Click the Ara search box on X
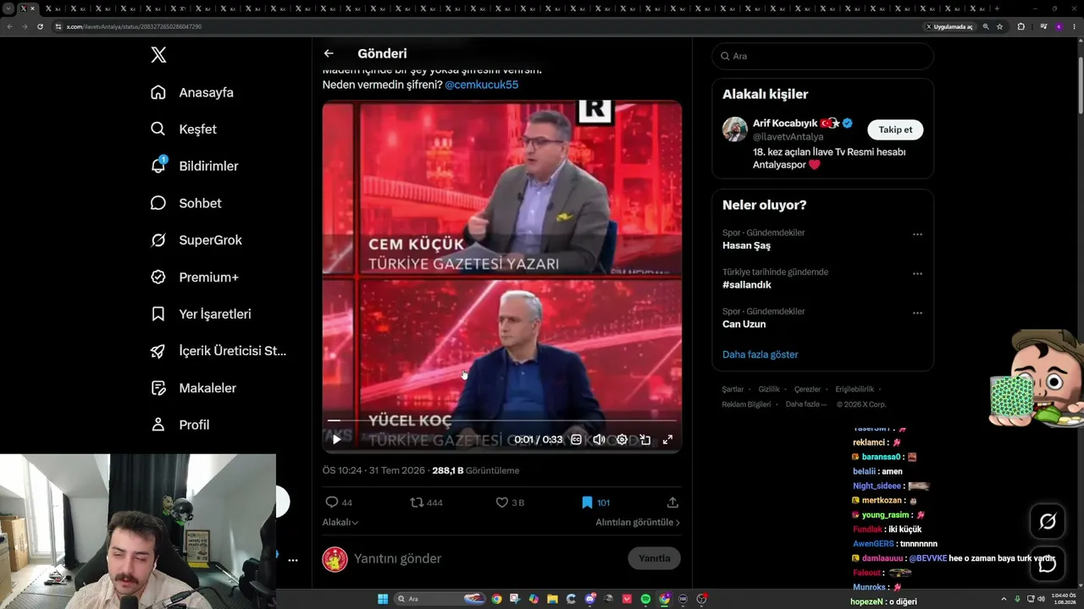Viewport: 1084px width, 609px height. click(822, 56)
